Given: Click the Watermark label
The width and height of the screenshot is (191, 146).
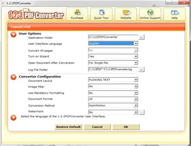Looking at the screenshot, I should click(x=36, y=111).
